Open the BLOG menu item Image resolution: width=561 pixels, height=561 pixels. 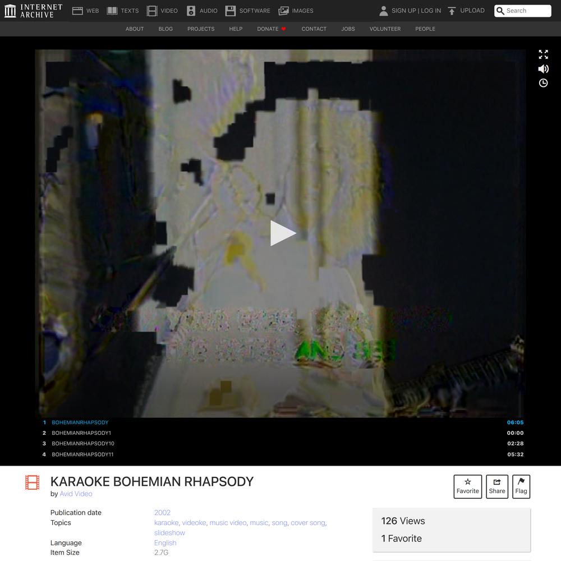(165, 29)
